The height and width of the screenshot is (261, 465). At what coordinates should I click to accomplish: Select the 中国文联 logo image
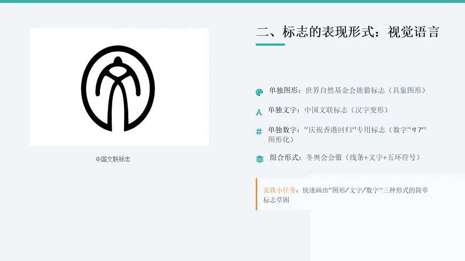coord(120,87)
